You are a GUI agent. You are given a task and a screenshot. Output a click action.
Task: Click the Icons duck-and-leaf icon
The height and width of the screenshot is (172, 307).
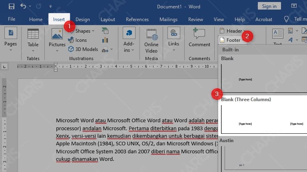[71, 40]
